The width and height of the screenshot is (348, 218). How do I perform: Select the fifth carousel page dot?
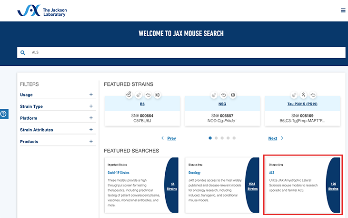(234, 138)
